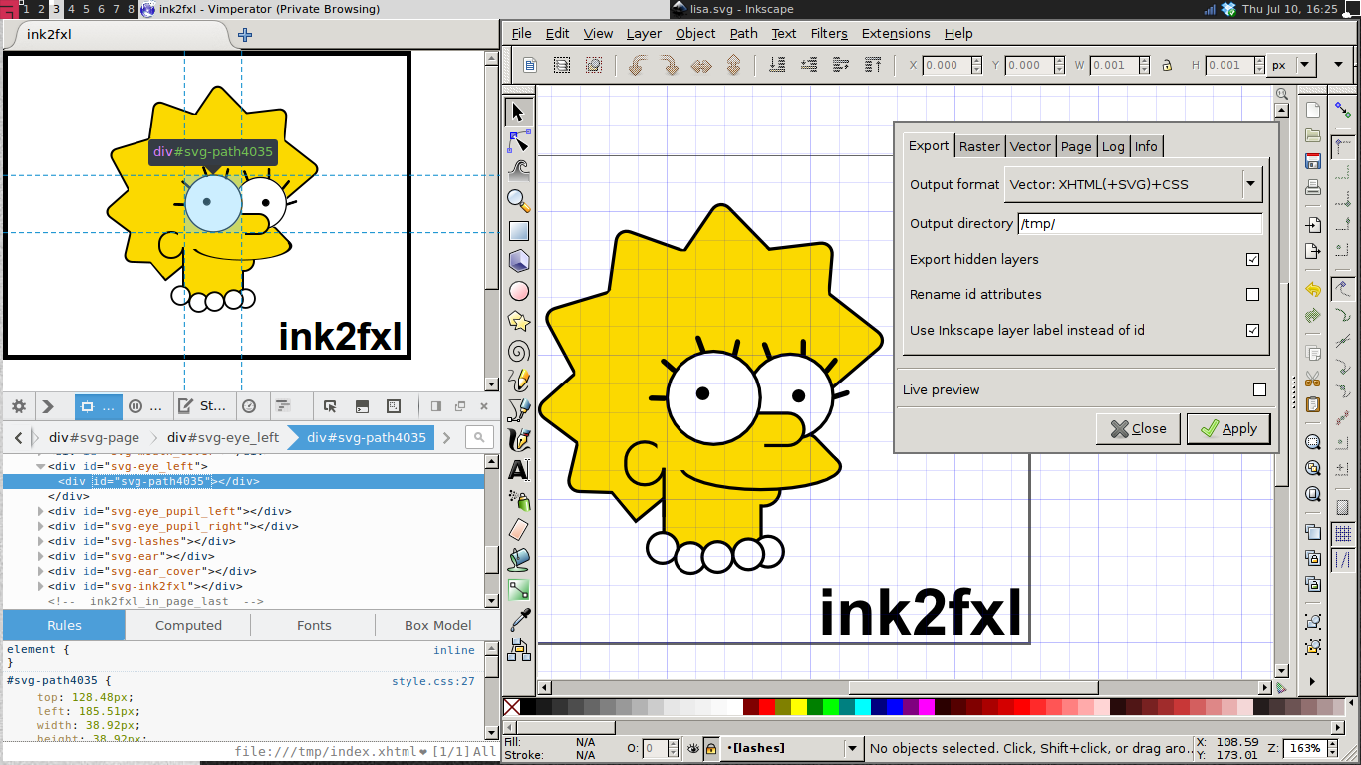Toggle Export hidden layers checkbox
This screenshot has width=1361, height=765.
coord(1252,259)
